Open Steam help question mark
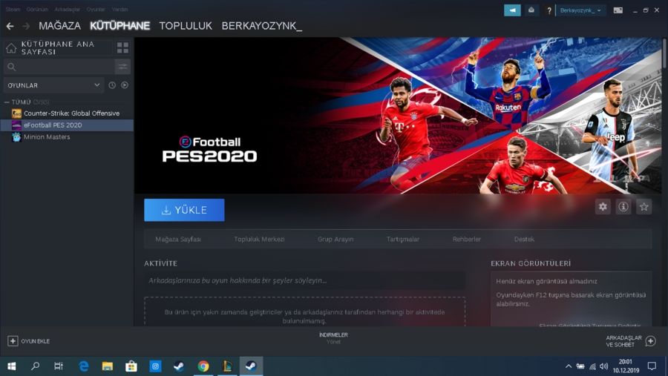This screenshot has height=376, width=668. pyautogui.click(x=549, y=10)
